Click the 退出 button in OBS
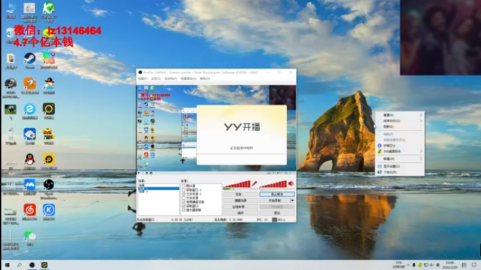481x270 pixels. [277, 213]
